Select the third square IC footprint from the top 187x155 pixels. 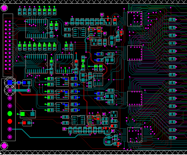pyautogui.click(x=135, y=98)
